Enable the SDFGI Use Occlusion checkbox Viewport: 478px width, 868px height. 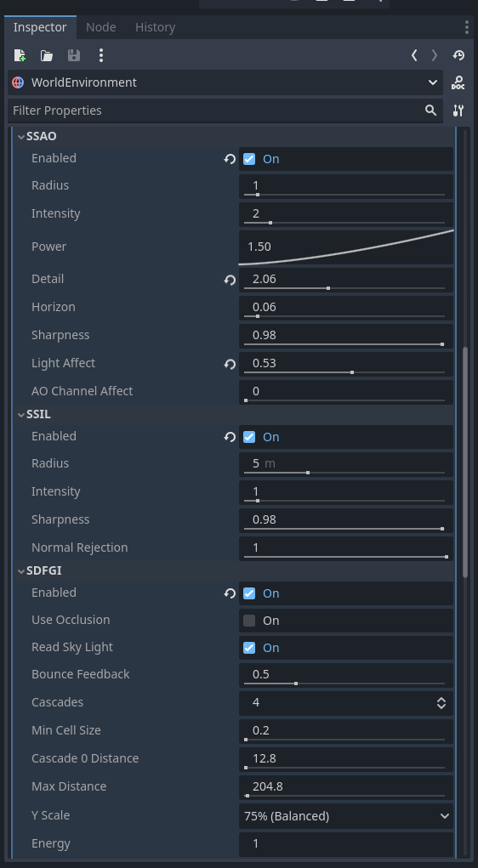point(249,621)
